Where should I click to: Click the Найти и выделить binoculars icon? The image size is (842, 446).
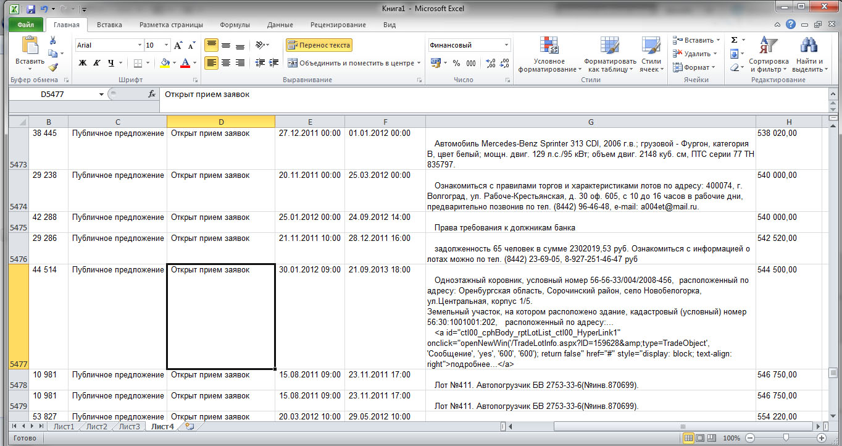tap(809, 56)
